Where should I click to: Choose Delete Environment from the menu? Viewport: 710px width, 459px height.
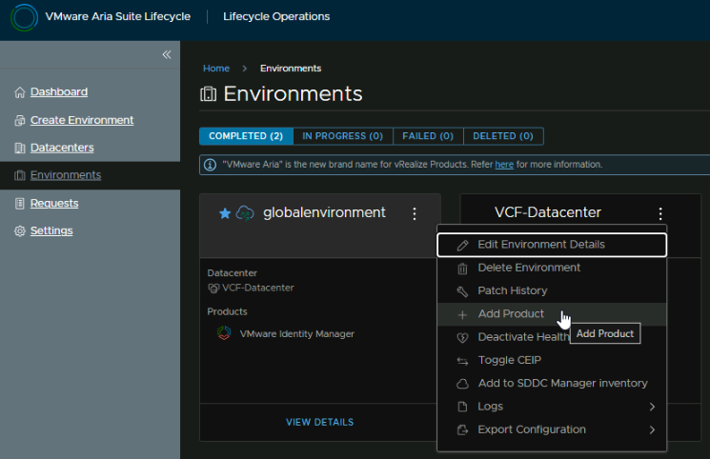coord(552,268)
